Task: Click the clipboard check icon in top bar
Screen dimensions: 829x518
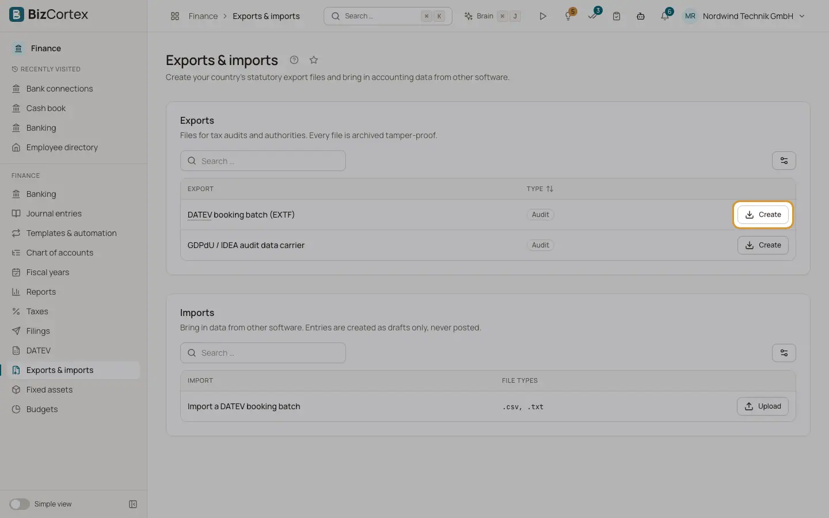Action: pyautogui.click(x=617, y=16)
